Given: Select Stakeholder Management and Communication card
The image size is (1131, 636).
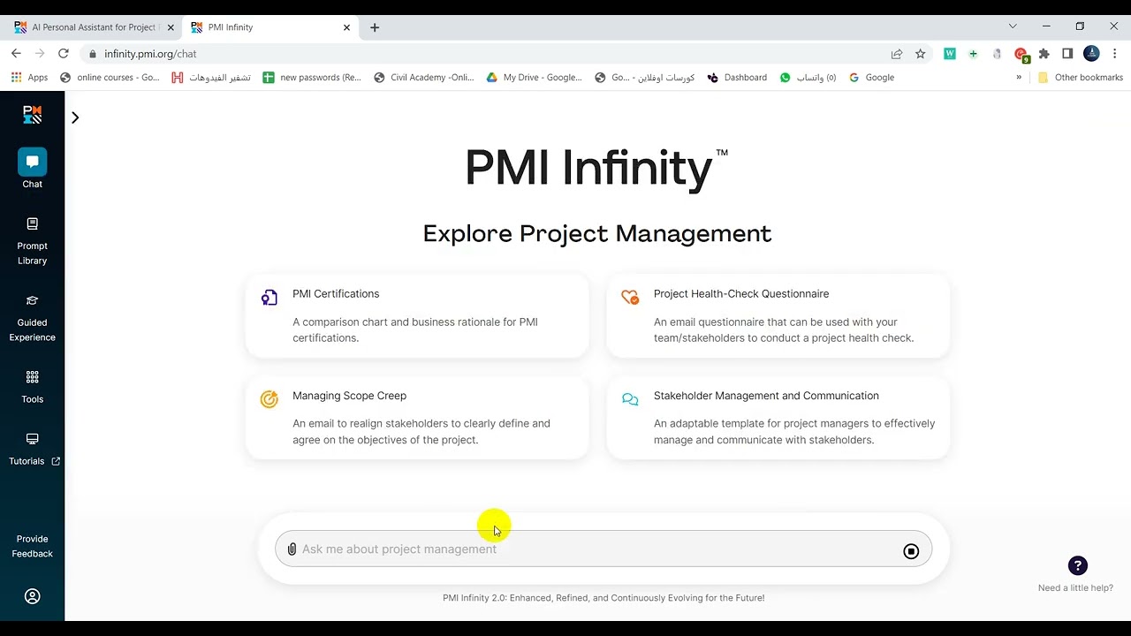Looking at the screenshot, I should (778, 418).
